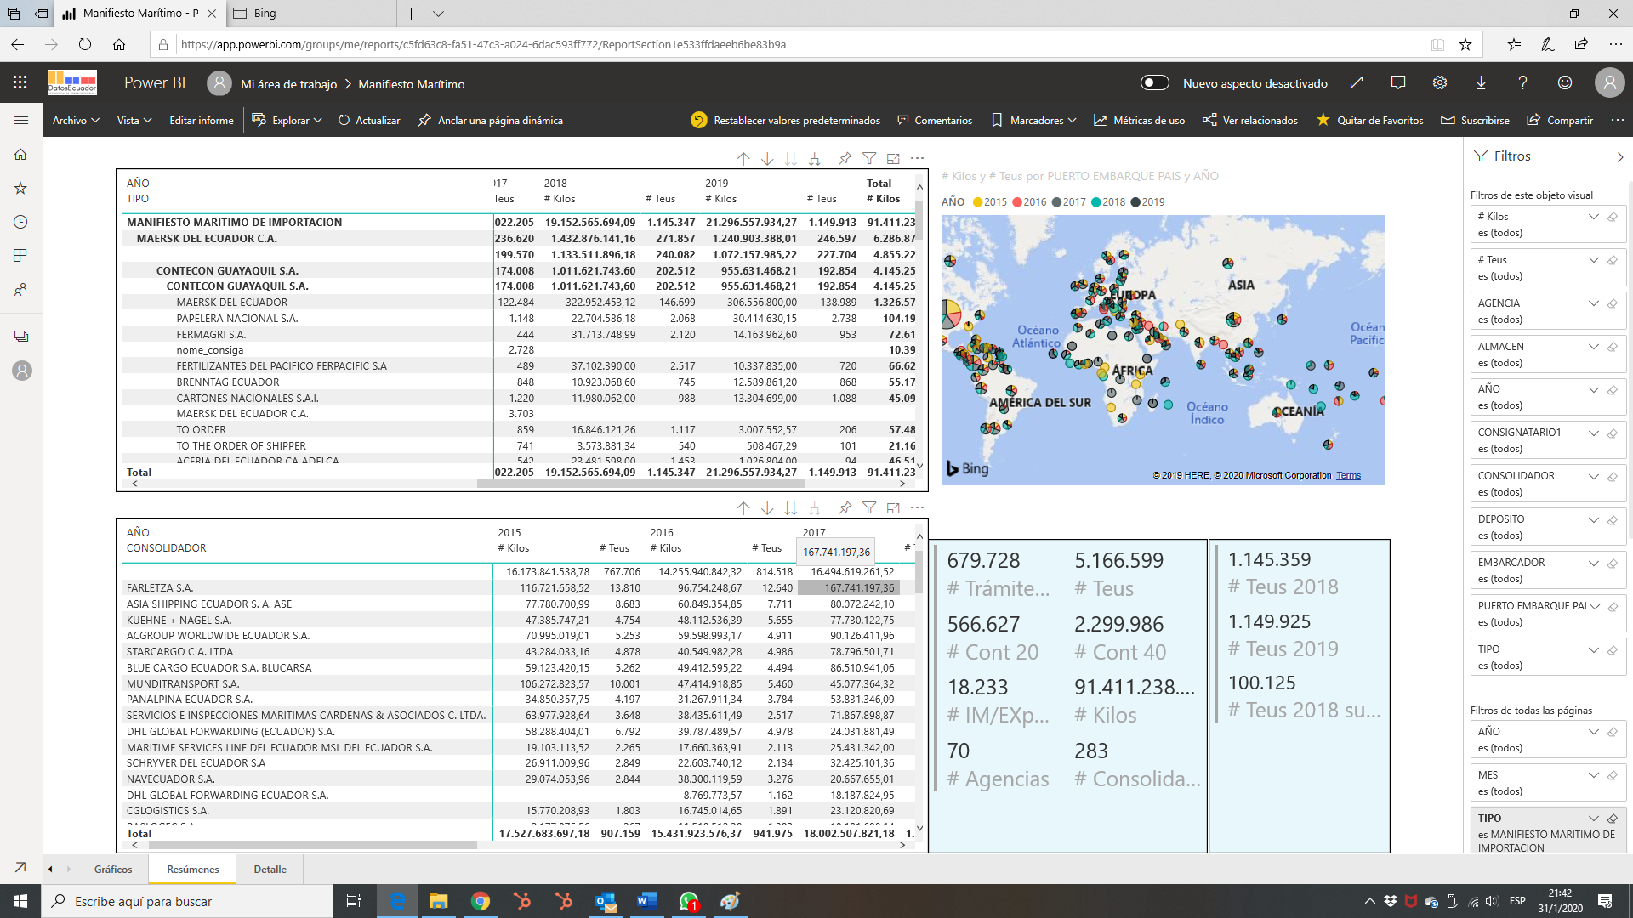Expand the EMBARCADOR filter card

(1593, 563)
